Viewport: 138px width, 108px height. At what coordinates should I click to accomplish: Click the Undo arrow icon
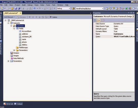pos(34,9)
